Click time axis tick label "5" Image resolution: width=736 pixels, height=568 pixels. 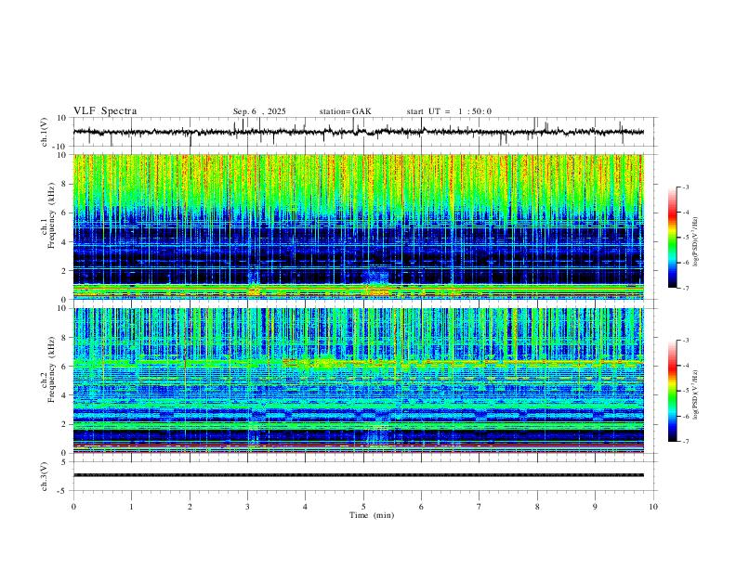click(363, 507)
